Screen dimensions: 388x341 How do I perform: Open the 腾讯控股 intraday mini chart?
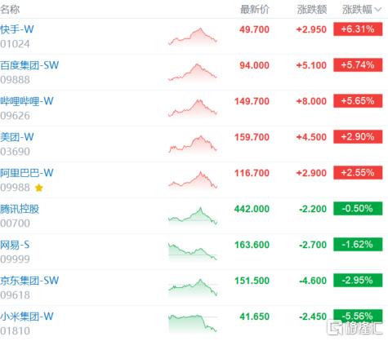point(193,216)
